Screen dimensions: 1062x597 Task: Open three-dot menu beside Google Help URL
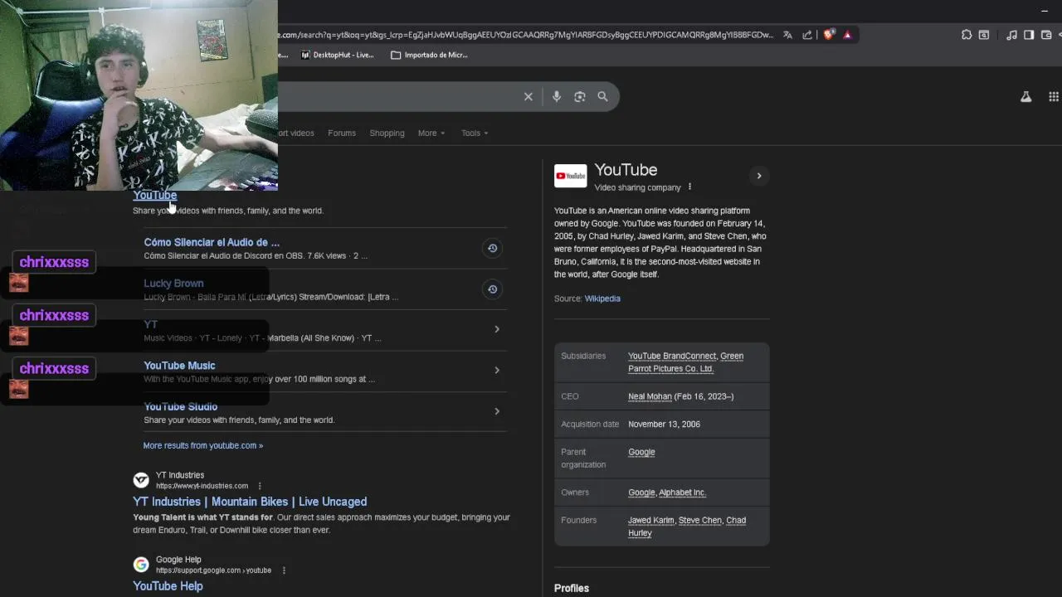click(x=284, y=570)
